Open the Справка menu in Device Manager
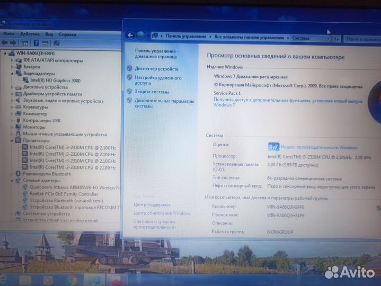 (67, 34)
